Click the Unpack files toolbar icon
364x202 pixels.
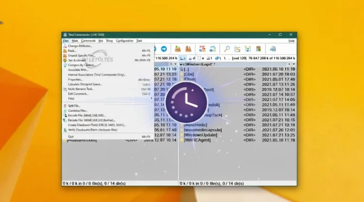click(188, 49)
